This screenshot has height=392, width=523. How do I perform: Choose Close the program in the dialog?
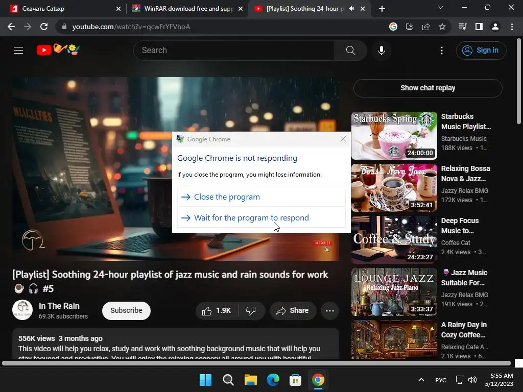click(x=261, y=197)
